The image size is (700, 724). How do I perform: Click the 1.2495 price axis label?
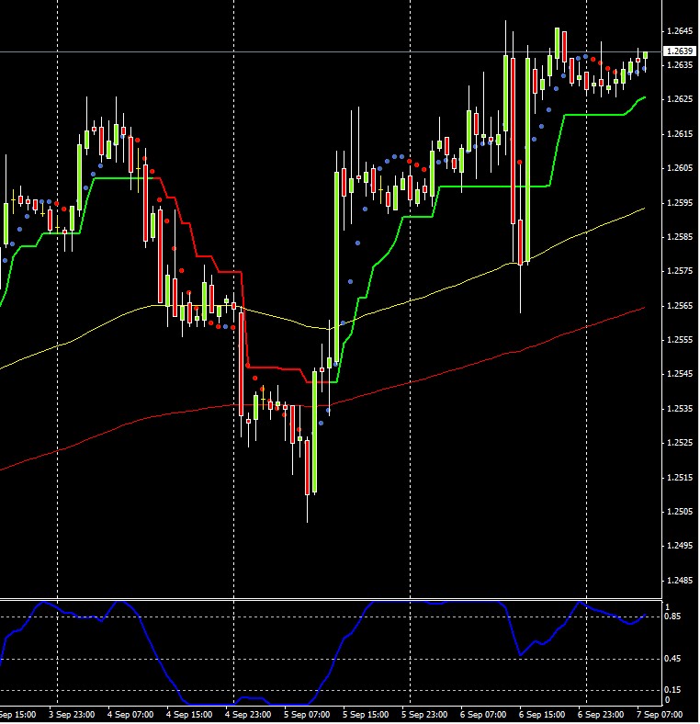pos(680,546)
